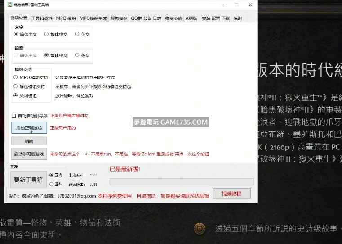Click the update progress bar
342x244 pixels.
click(182, 182)
